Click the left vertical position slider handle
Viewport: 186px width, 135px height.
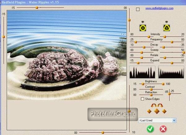tap(4, 37)
